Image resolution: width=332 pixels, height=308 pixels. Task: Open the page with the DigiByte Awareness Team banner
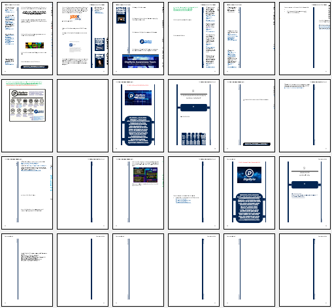click(x=138, y=39)
